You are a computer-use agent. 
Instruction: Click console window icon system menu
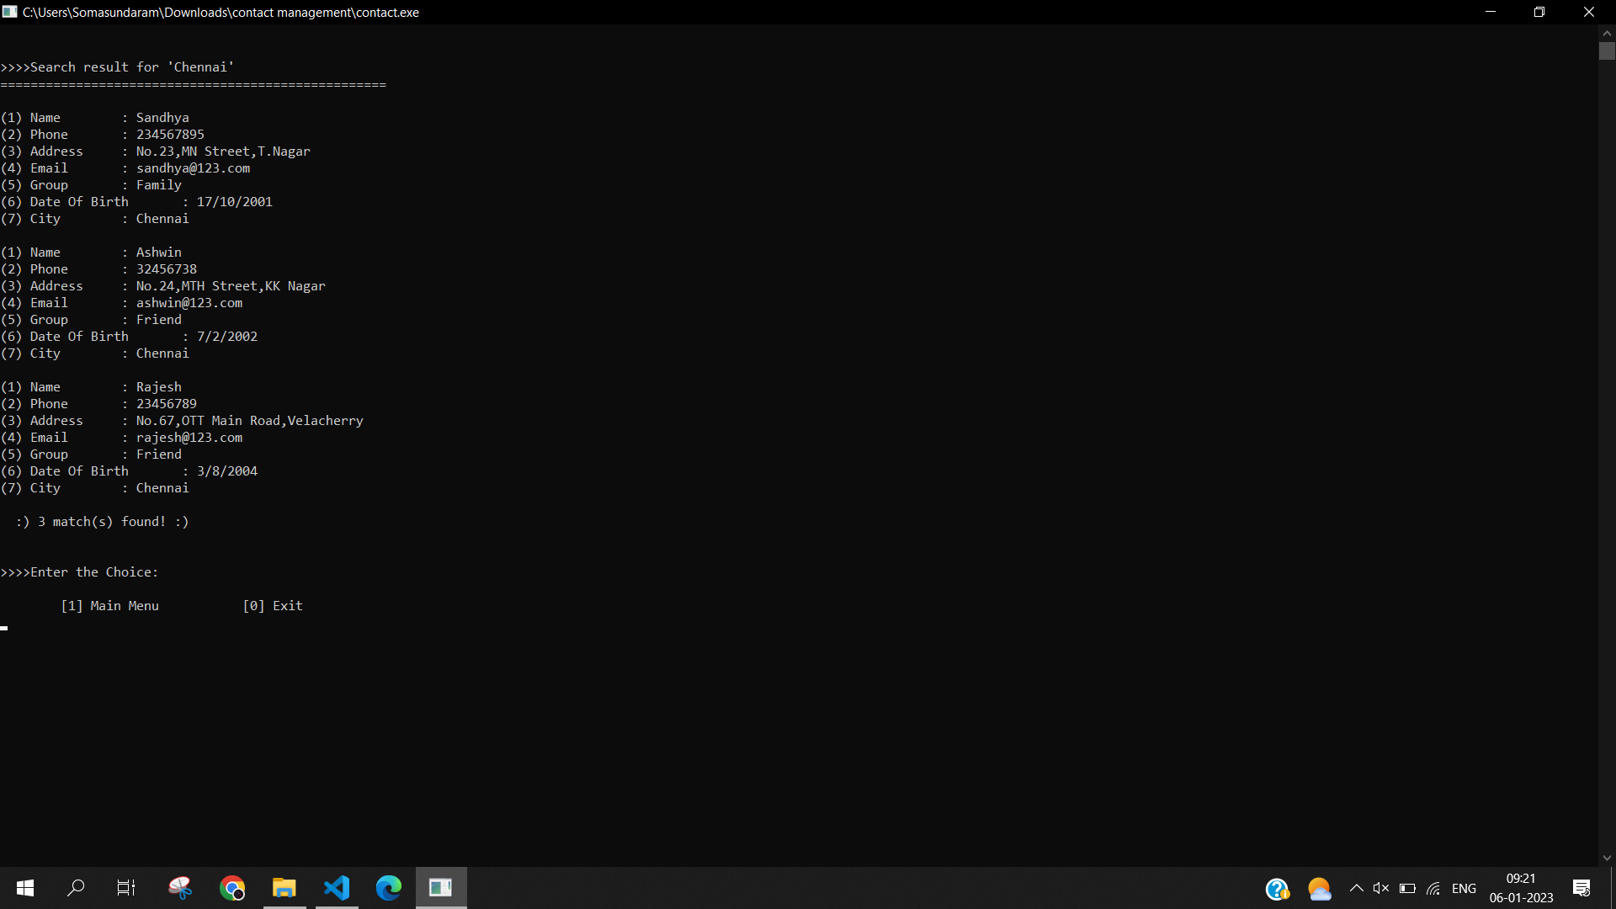(x=10, y=12)
